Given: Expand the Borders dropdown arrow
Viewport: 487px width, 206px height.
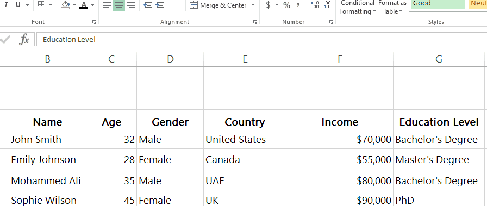Looking at the screenshot, I should point(51,5).
